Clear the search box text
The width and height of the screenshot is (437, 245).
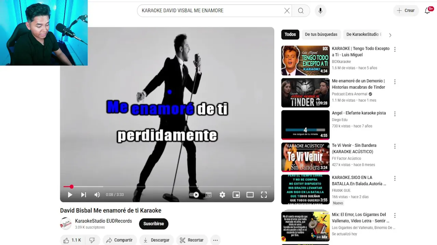click(287, 11)
